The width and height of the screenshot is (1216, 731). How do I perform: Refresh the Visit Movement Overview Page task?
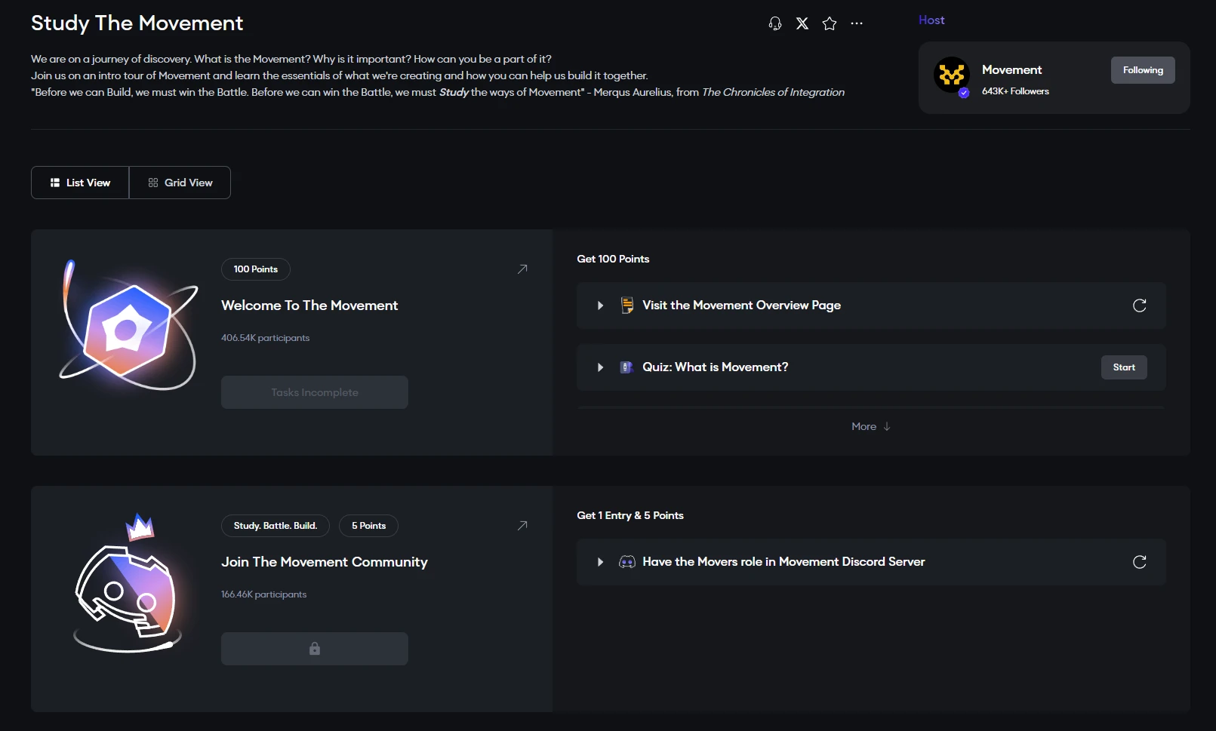tap(1140, 306)
